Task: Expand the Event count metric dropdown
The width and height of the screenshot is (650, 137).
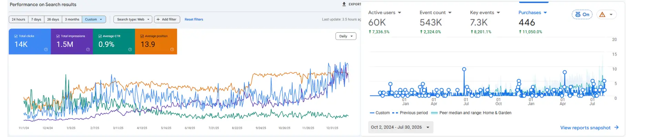Action: click(450, 13)
